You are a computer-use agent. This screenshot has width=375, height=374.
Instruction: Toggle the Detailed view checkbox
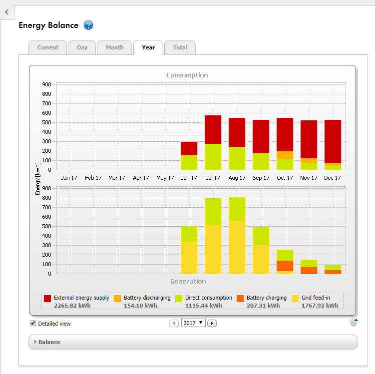pyautogui.click(x=33, y=323)
